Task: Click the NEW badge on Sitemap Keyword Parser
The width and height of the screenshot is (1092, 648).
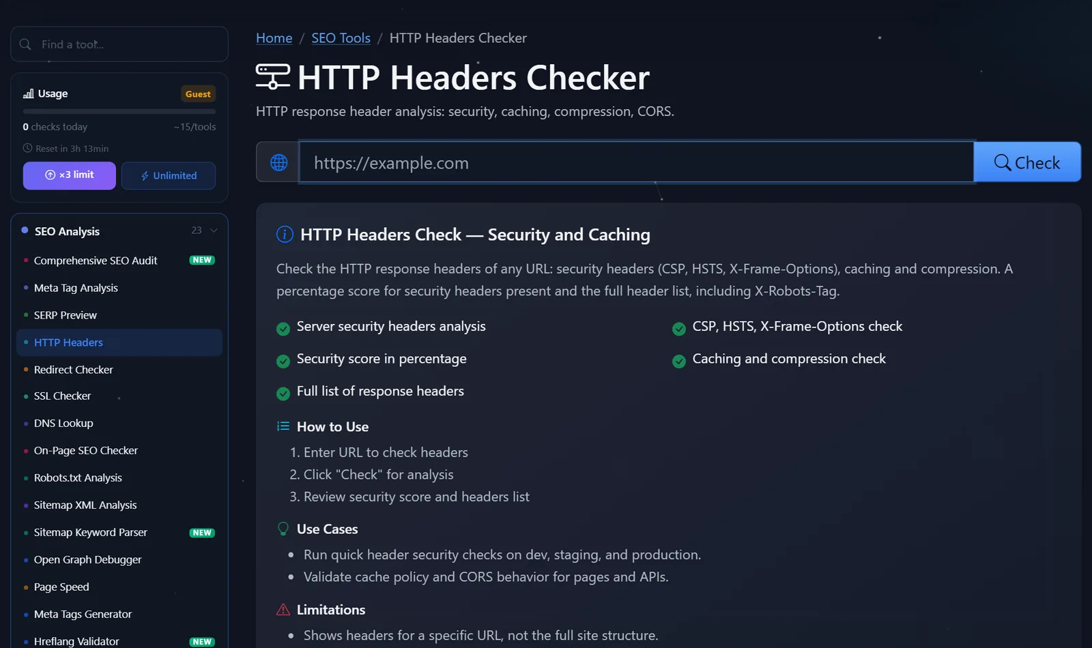Action: click(x=202, y=533)
